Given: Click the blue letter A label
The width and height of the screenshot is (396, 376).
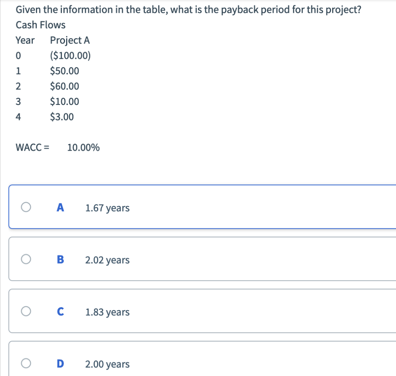Looking at the screenshot, I should click(60, 208).
